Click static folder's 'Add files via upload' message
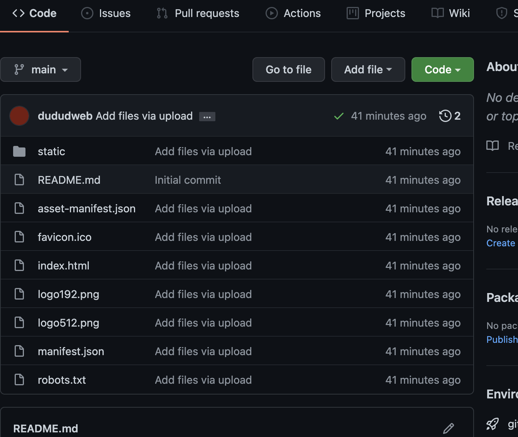 tap(203, 151)
